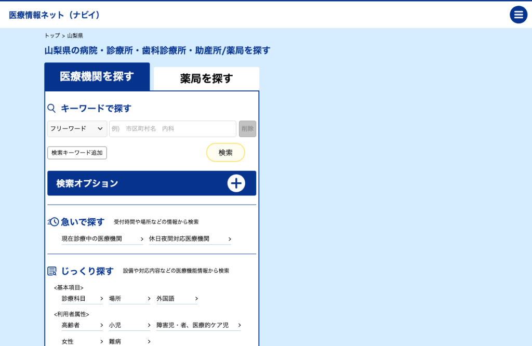
Task: Open the フリーワード dropdown
Action: [77, 128]
